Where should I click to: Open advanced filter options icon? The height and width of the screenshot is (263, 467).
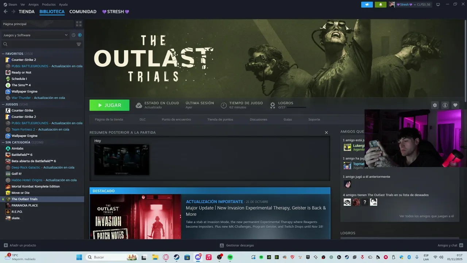79,44
